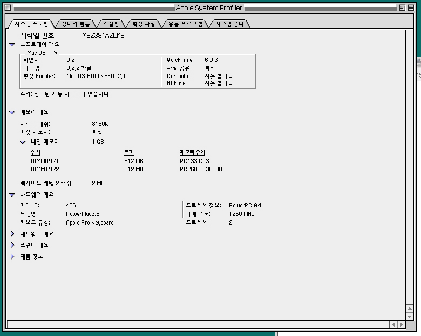Collapse the 메모리 개요 disclosure triangle

pos(12,113)
